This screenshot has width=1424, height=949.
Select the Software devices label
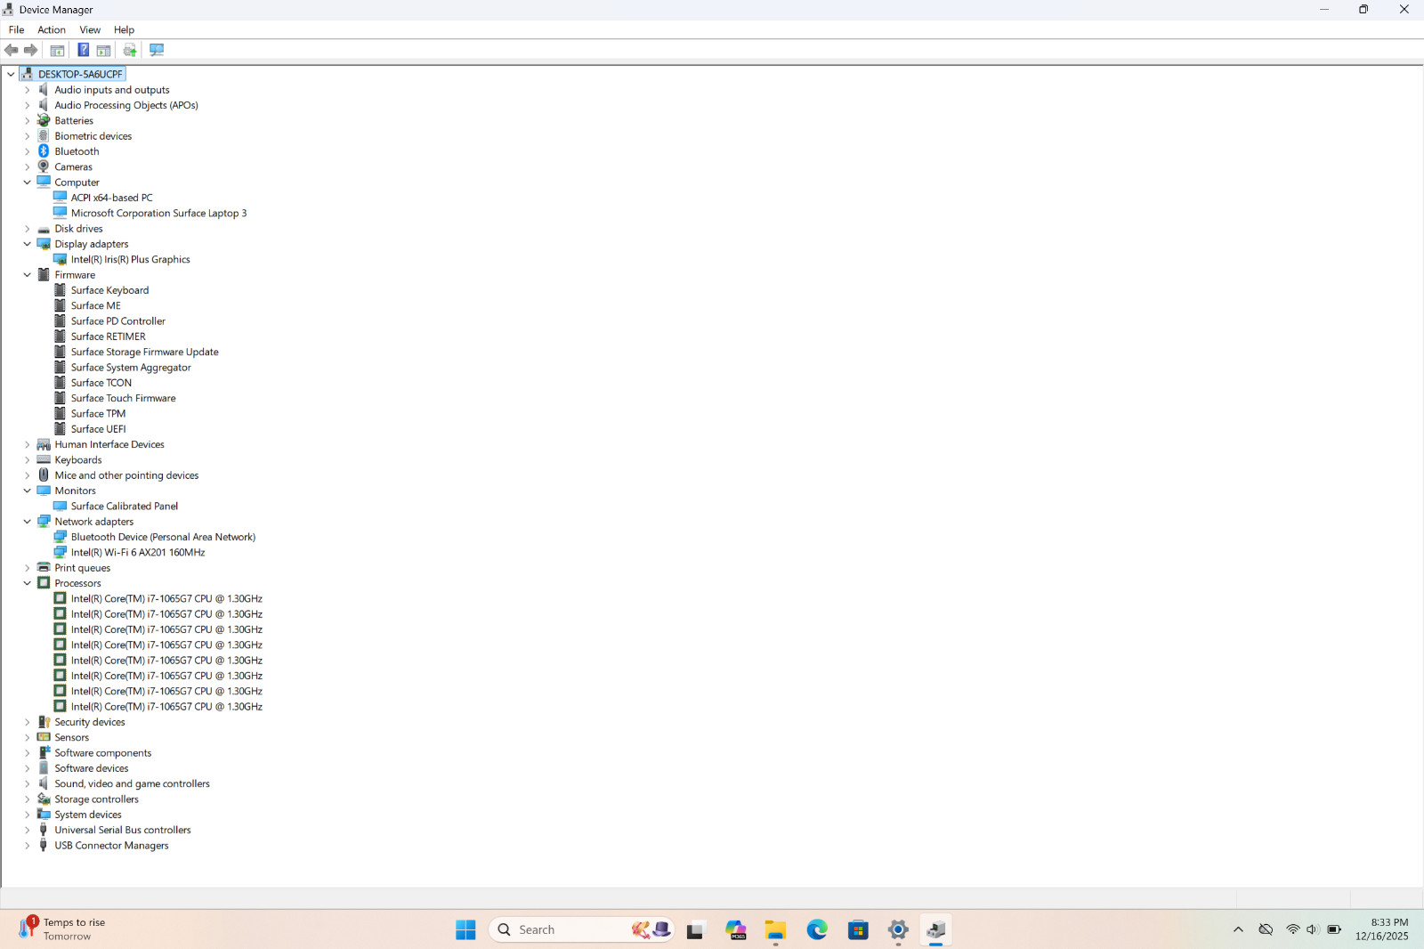92,768
